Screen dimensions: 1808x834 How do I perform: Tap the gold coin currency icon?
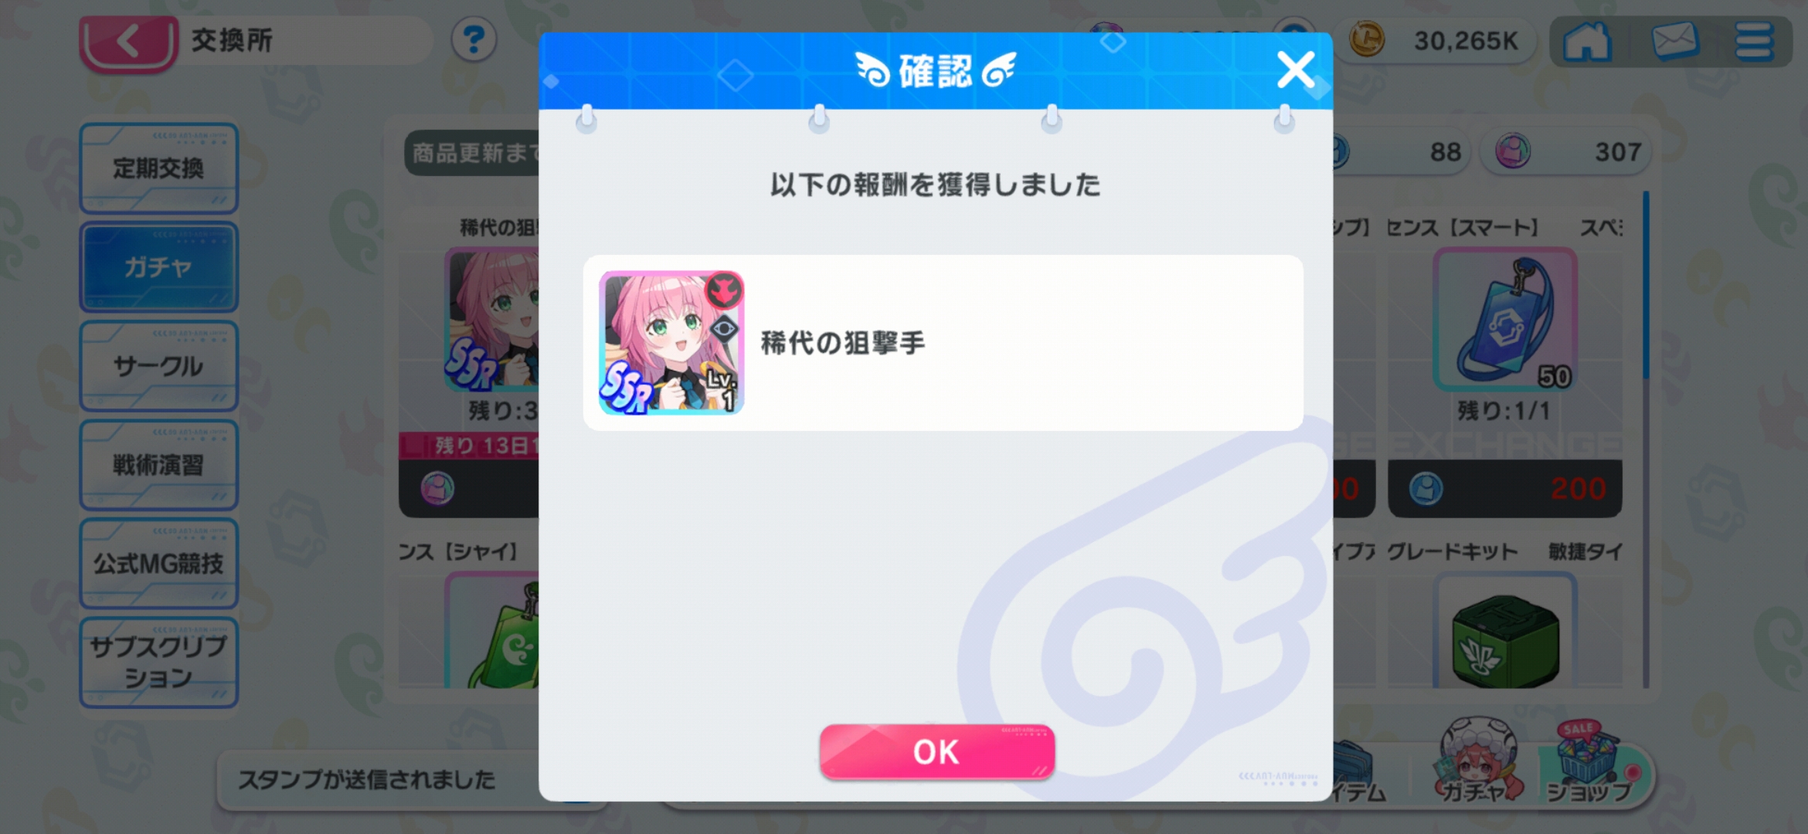1367,39
